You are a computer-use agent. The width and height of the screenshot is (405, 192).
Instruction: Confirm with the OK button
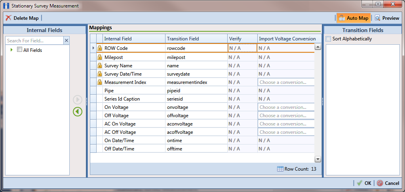click(x=364, y=183)
